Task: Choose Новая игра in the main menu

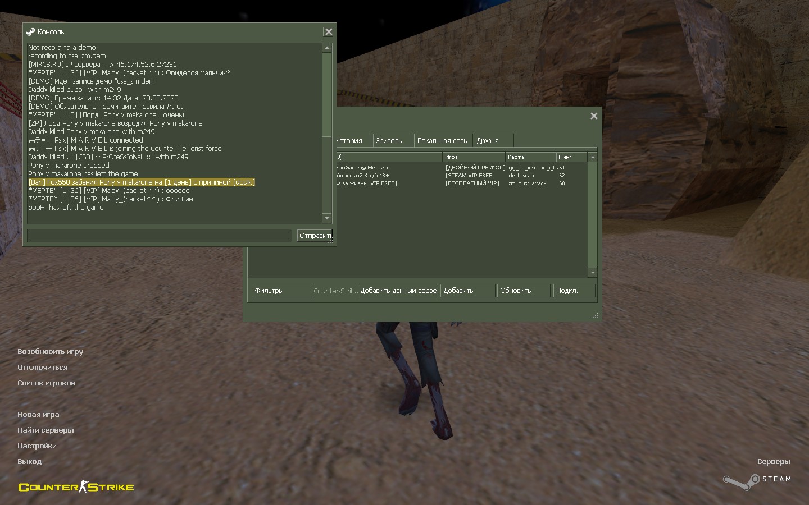Action: [x=38, y=415]
